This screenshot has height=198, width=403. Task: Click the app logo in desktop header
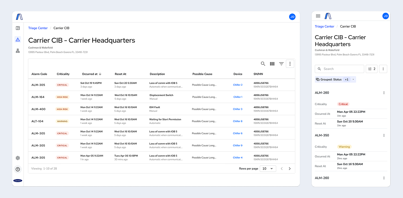point(19,17)
